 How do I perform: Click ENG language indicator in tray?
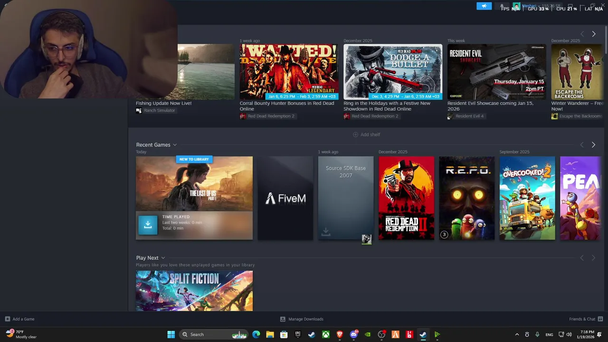(x=549, y=334)
